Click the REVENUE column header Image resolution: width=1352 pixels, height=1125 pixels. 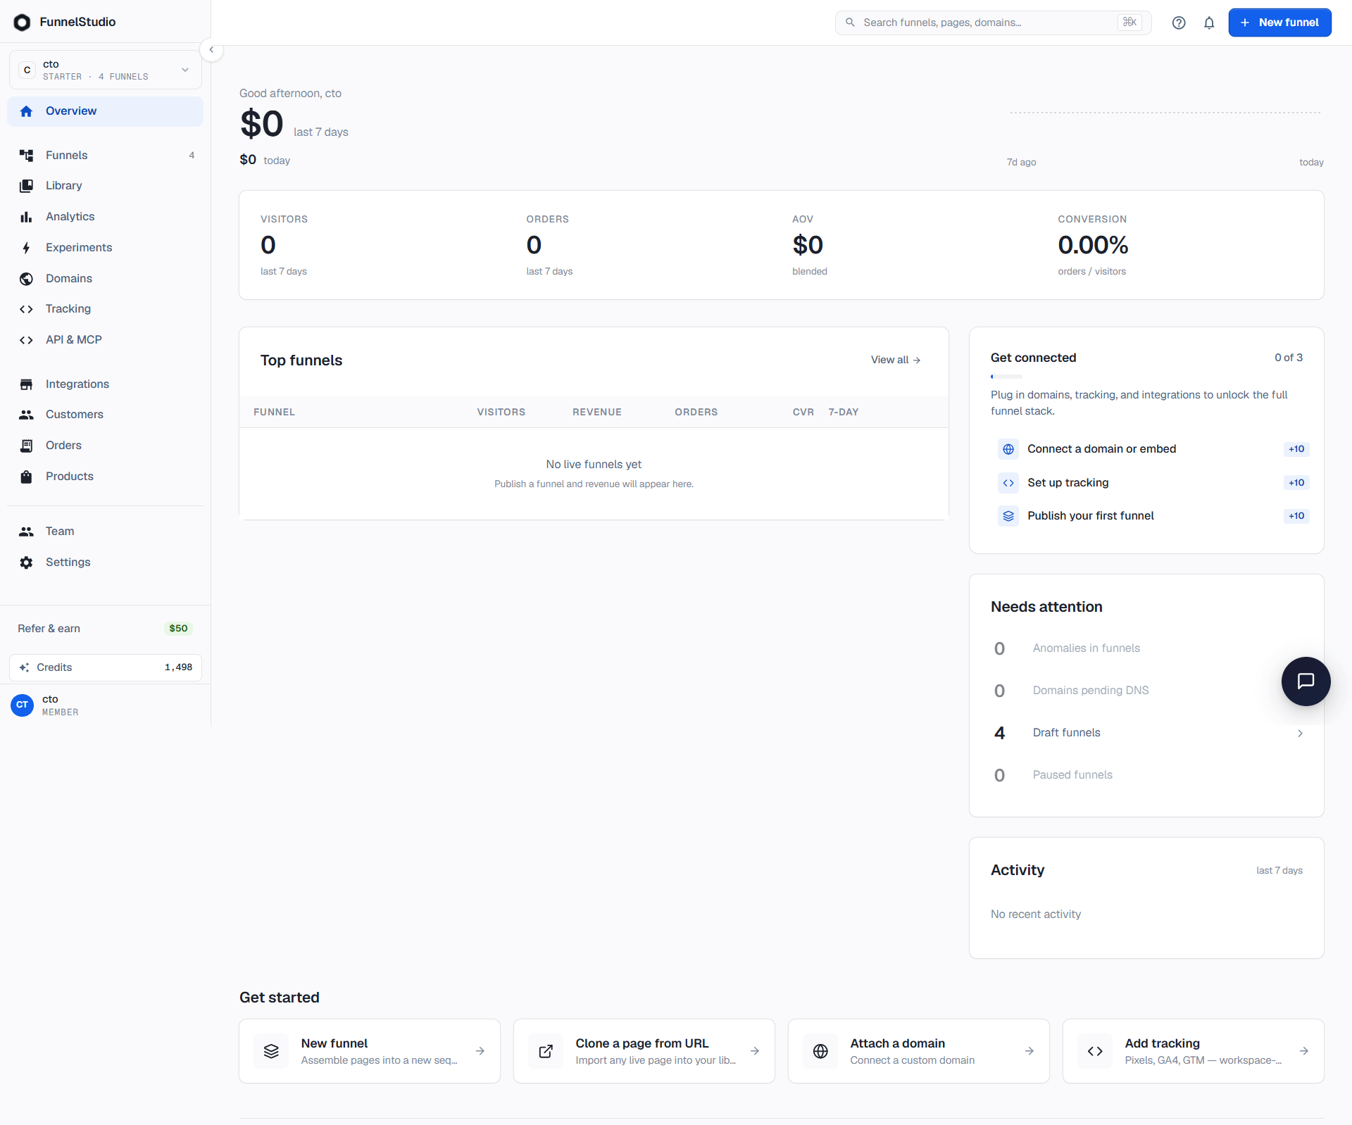click(596, 413)
